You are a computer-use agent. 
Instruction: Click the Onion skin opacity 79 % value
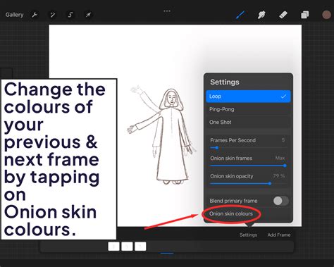click(279, 175)
